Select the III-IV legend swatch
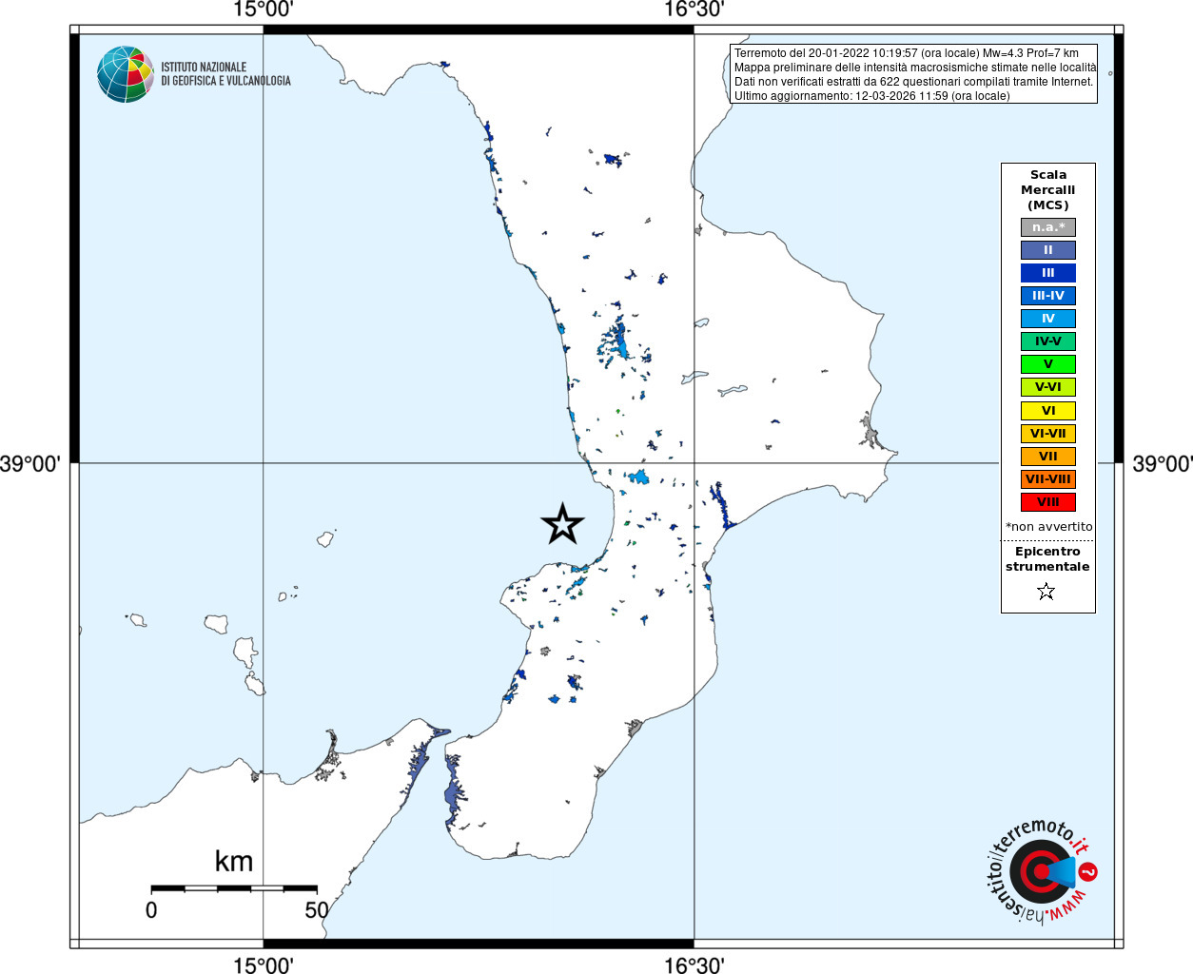Screen dimensions: 1193x974 [x=1047, y=296]
